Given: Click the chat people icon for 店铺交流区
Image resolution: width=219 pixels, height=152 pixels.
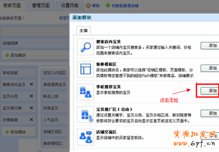Looking at the screenshot, I should [85, 137].
